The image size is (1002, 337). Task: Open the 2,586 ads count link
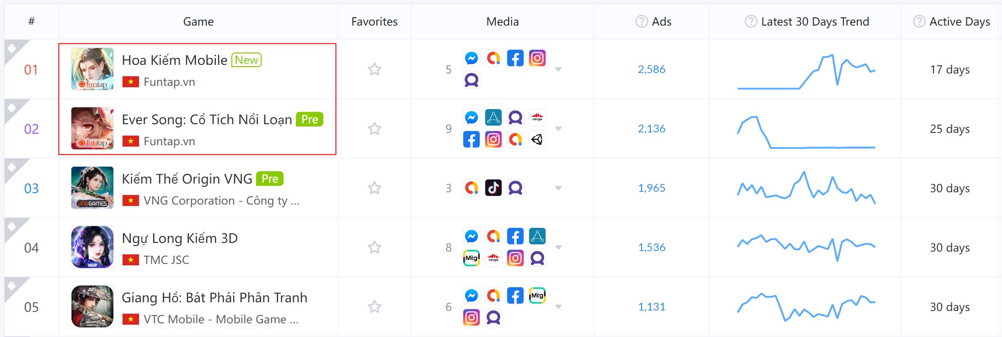pyautogui.click(x=652, y=69)
